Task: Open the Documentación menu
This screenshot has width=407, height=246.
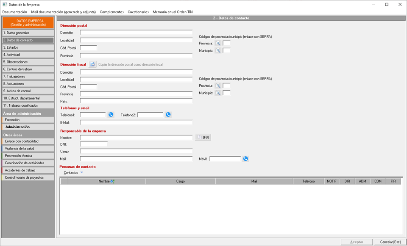Action: (x=14, y=12)
